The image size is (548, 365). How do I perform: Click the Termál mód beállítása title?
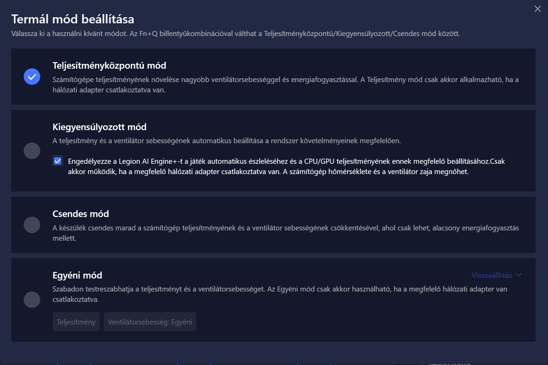pos(73,19)
